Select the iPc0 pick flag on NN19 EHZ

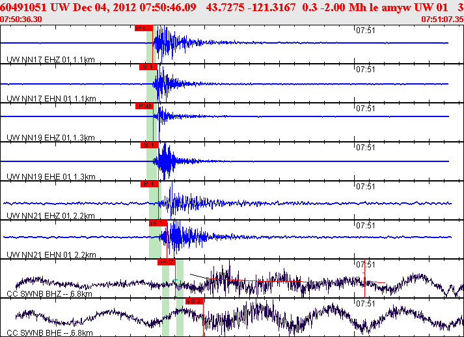pos(144,106)
